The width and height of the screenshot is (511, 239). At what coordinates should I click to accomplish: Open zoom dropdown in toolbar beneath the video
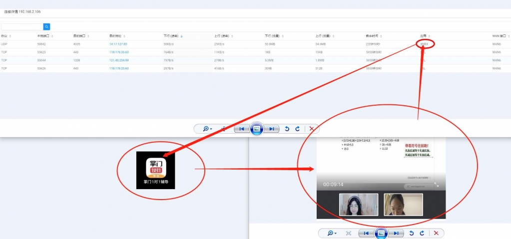[332, 233]
